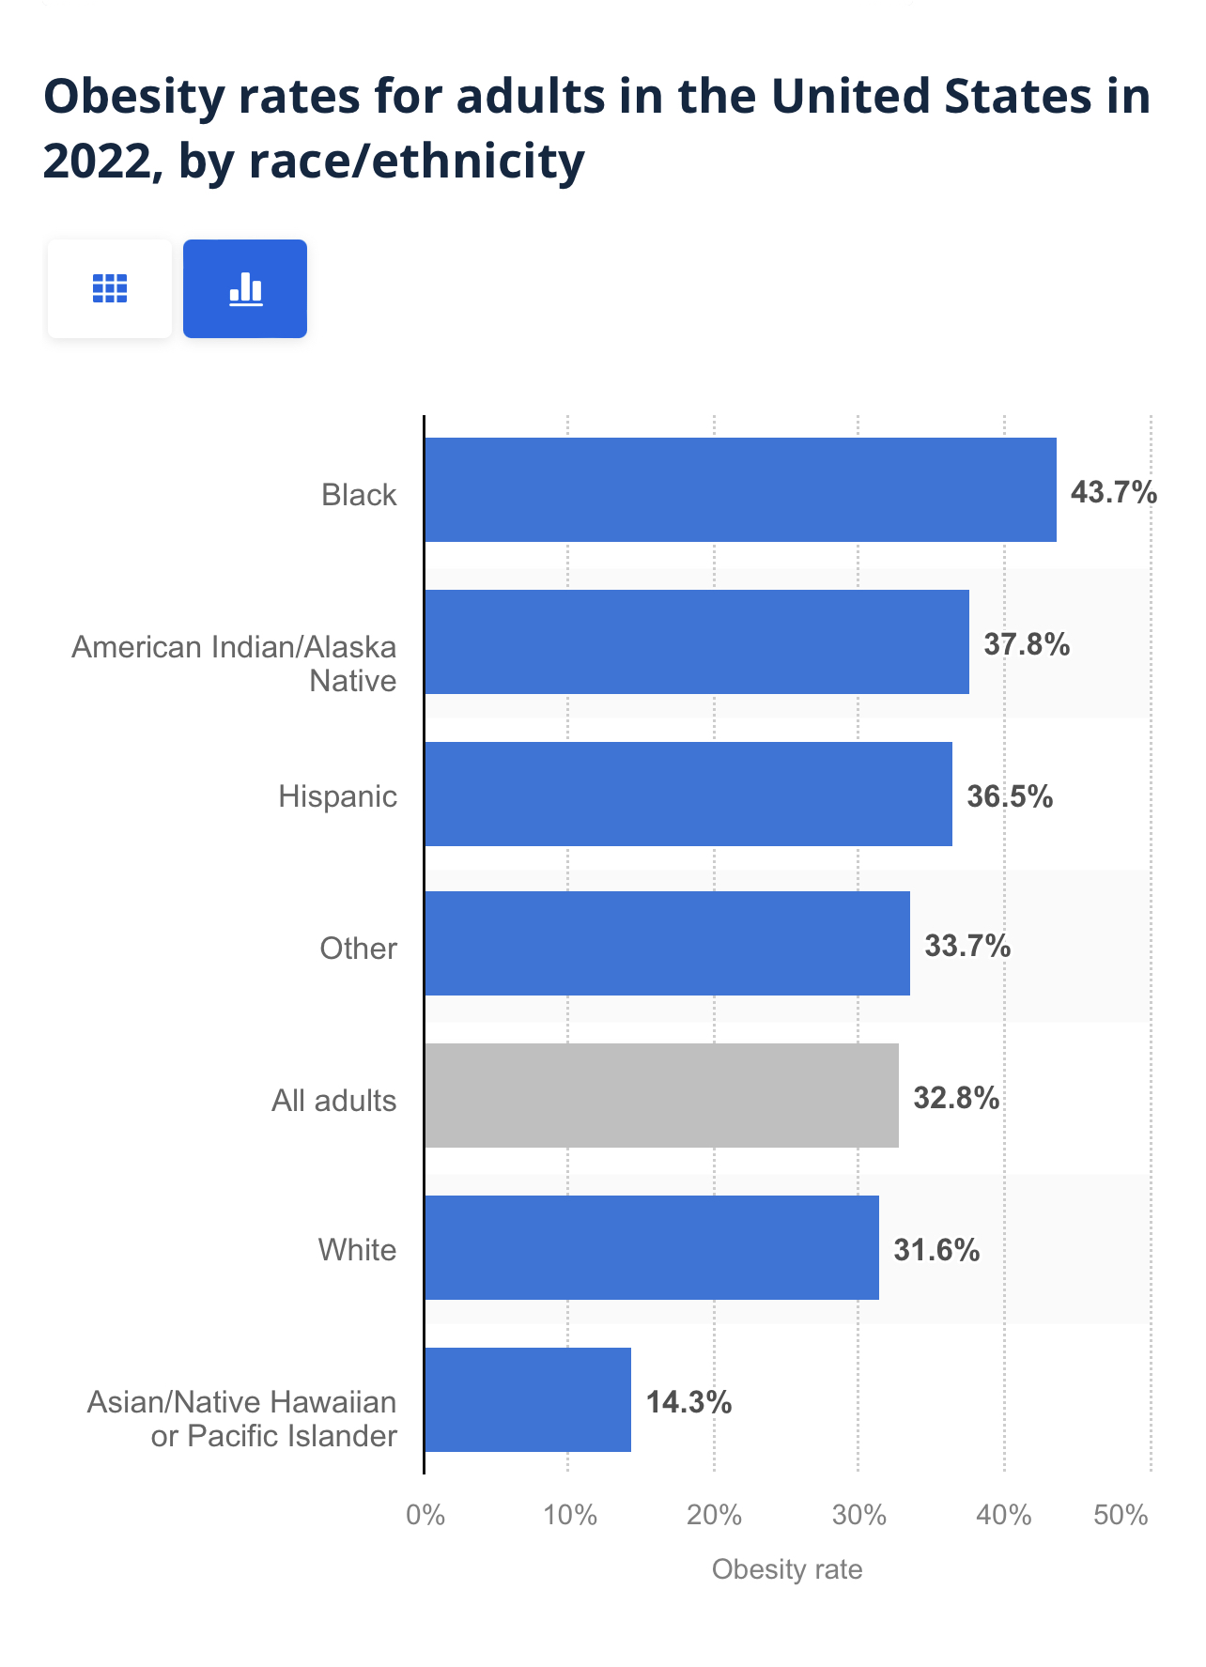The height and width of the screenshot is (1667, 1206).
Task: Click the White category bar
Action: 651,1247
